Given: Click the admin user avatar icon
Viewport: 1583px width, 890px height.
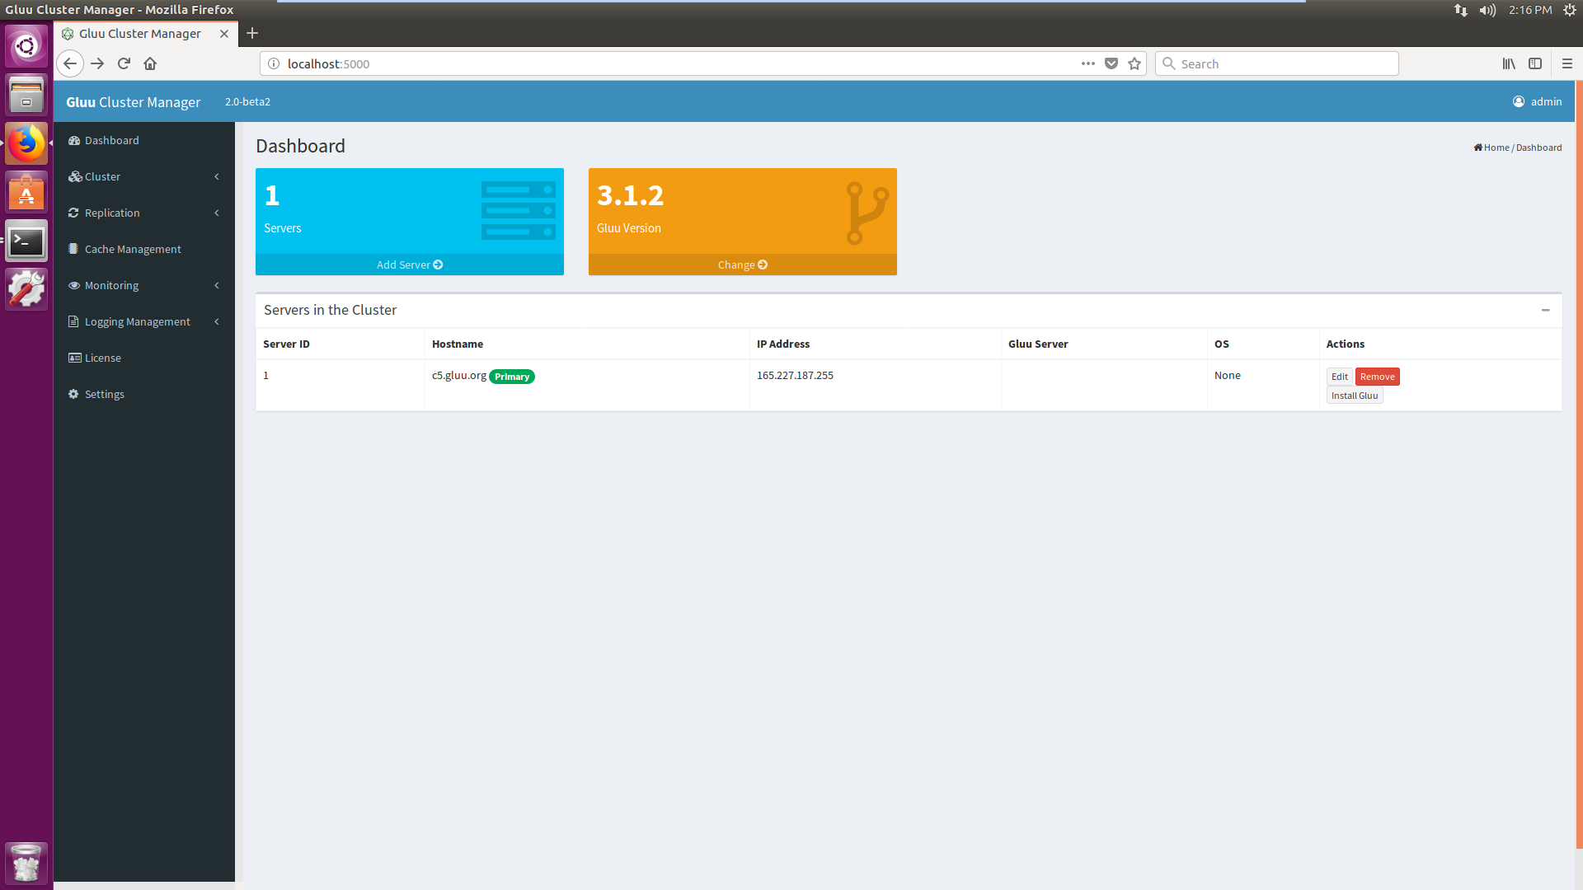Looking at the screenshot, I should (x=1519, y=101).
